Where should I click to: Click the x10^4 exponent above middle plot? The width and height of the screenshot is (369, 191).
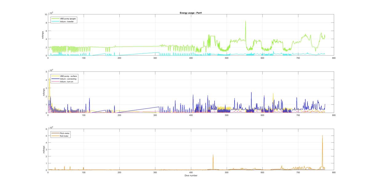click(x=51, y=70)
